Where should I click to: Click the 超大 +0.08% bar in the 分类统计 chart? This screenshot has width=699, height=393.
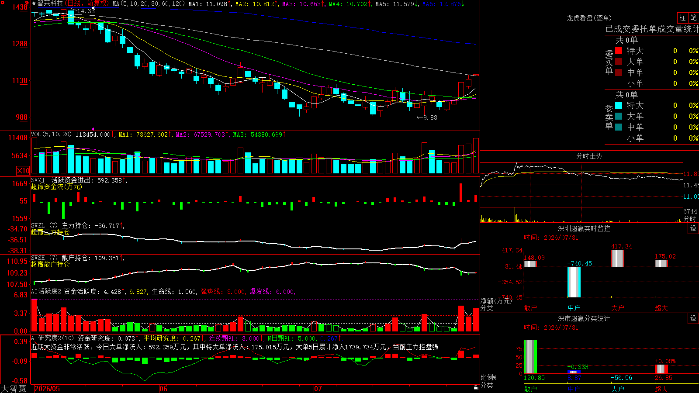coord(661,369)
